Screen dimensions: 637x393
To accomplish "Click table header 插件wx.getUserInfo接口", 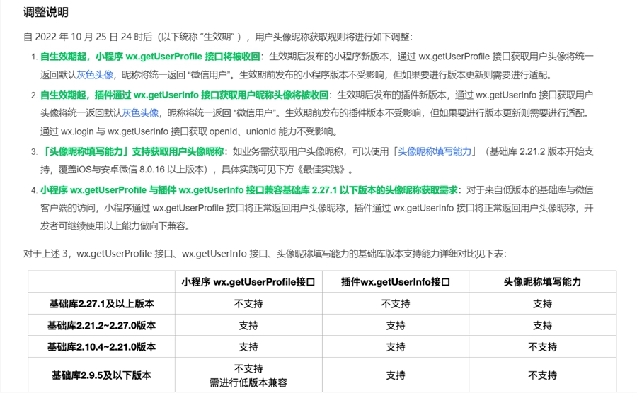I will click(395, 282).
